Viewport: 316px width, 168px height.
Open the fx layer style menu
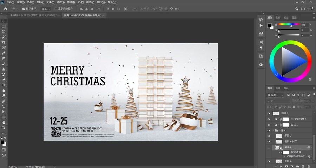coord(281,166)
